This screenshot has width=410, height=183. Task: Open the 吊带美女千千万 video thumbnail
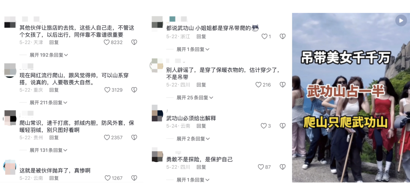point(351,98)
